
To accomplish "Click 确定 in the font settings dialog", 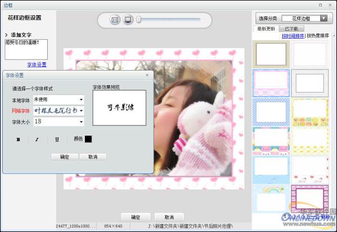I will [x=64, y=156].
